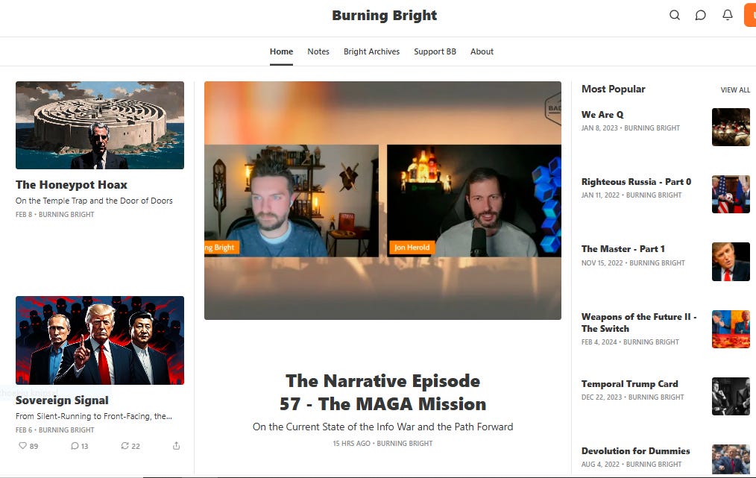
Task: Click 'JAN 8, 2023 • BURNING BRIGHT' byline
Action: pyautogui.click(x=631, y=128)
